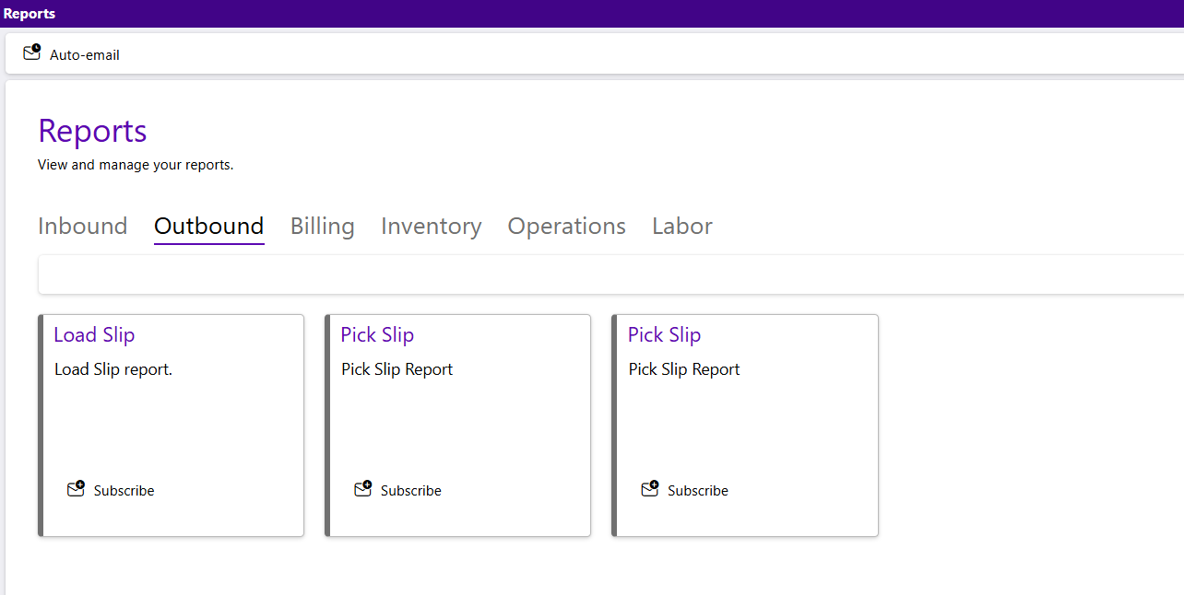Screen dimensions: 1184x595
Task: Click the envelope icon on rightmost Pick Slip card
Action: click(650, 489)
